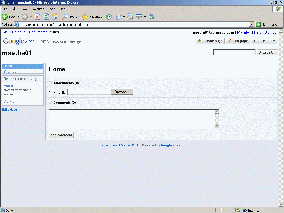Open the Sitemap sidebar link

[x=10, y=72]
